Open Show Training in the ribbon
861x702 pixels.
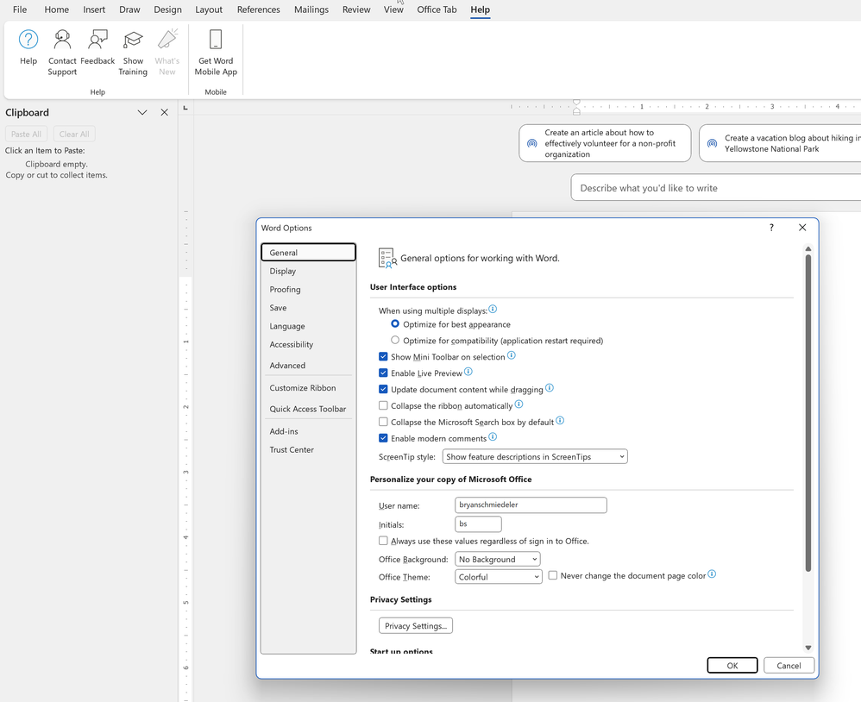tap(133, 40)
